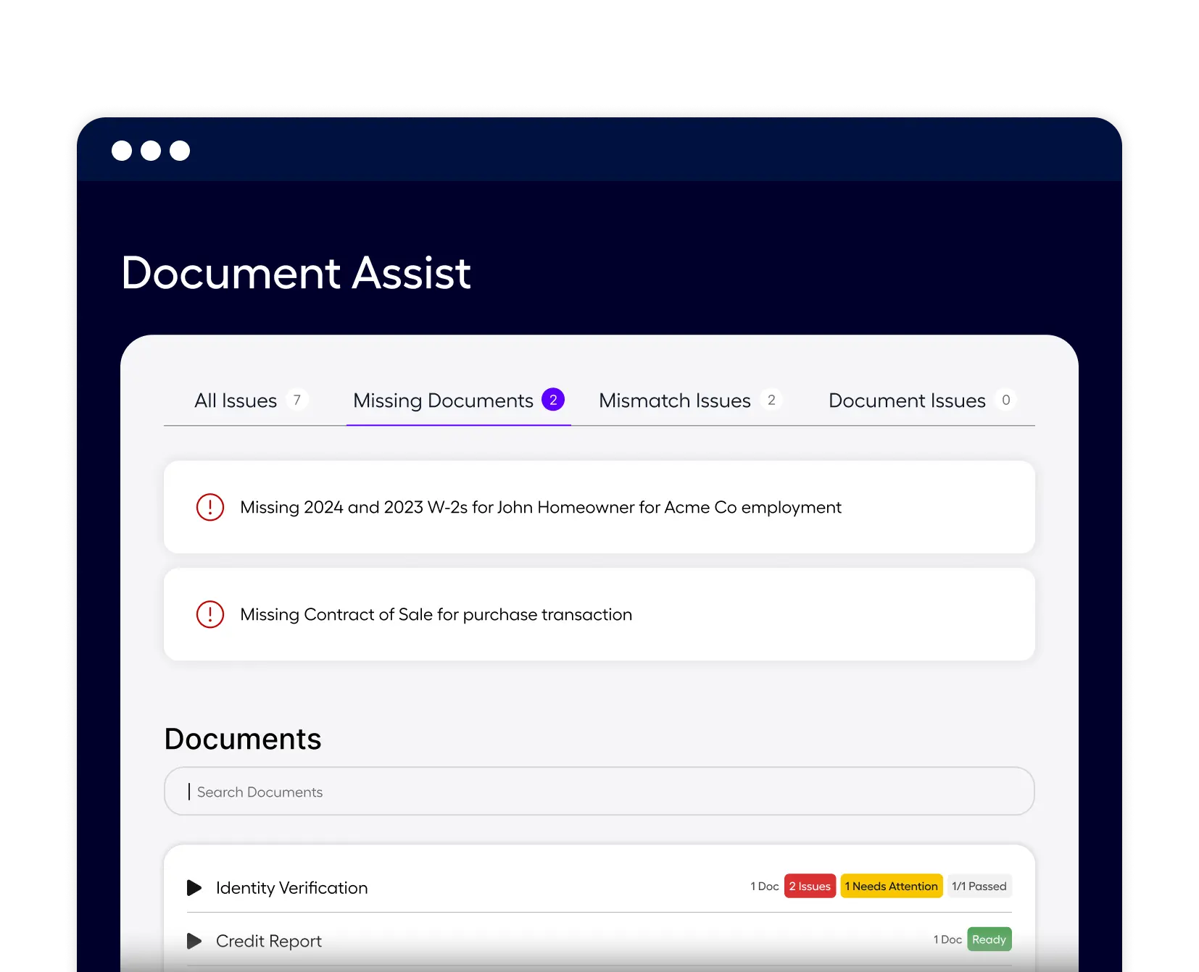1199x972 pixels.
Task: Click the Document Assist heading
Action: pyautogui.click(x=296, y=273)
